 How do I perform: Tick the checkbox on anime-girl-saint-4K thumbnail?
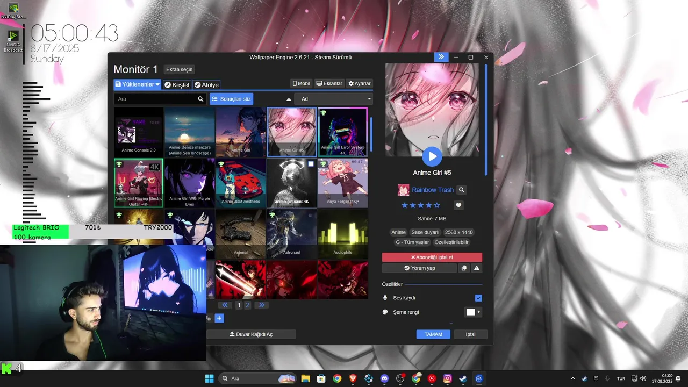(311, 164)
